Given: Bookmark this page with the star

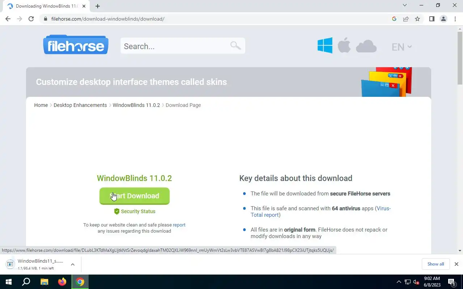Looking at the screenshot, I should 417,19.
